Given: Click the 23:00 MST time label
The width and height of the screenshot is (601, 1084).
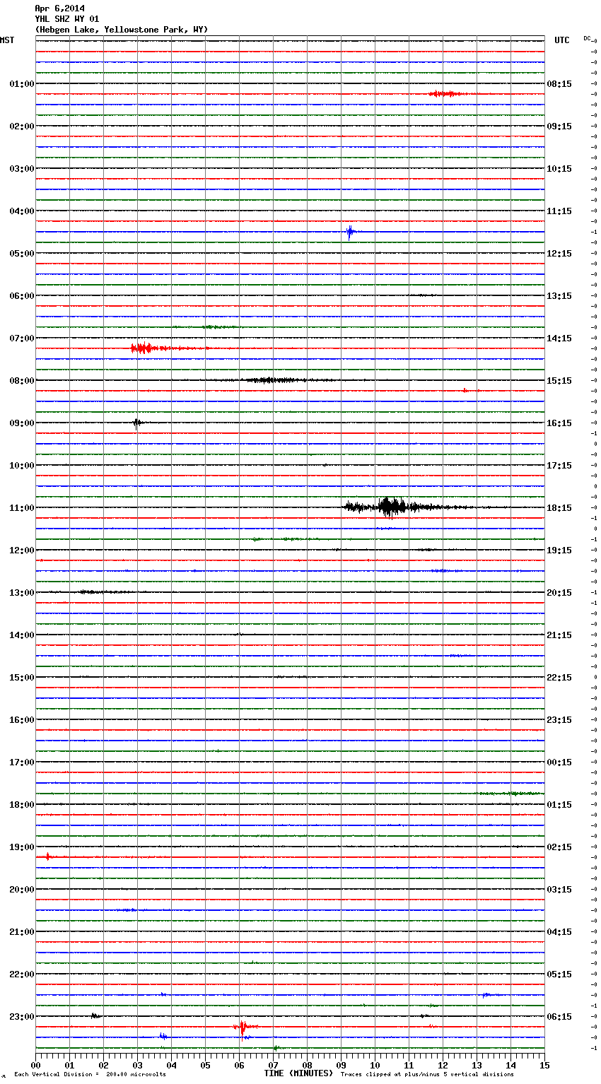Looking at the screenshot, I should pyautogui.click(x=21, y=1017).
